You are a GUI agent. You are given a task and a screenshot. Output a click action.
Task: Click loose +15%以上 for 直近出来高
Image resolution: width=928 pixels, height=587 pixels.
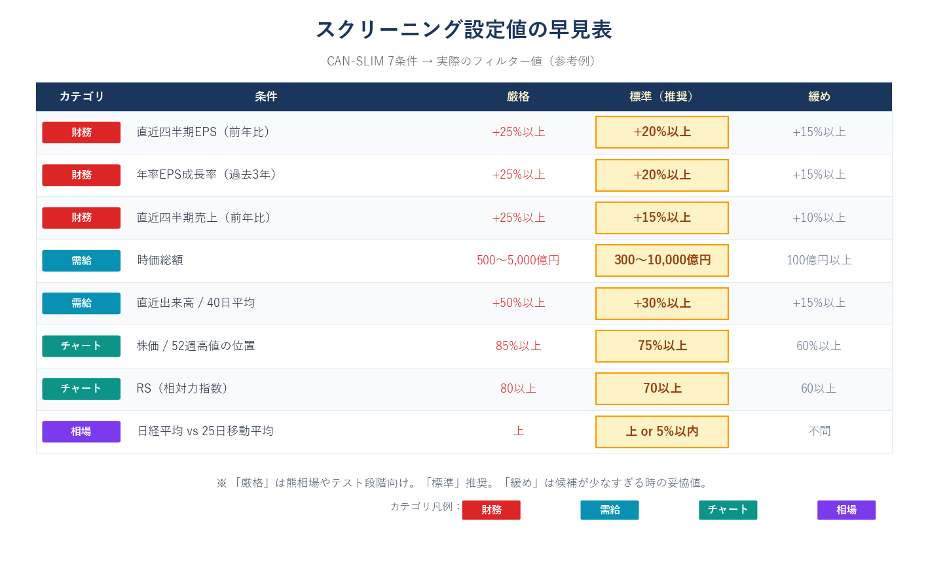tap(819, 302)
